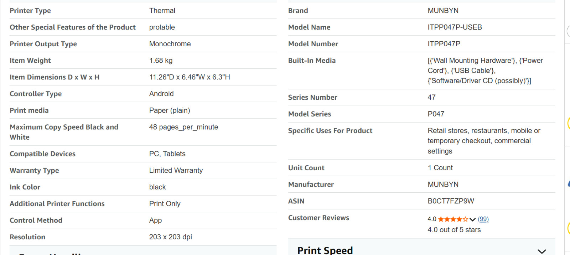Click the Built-In Media row label
Screen dimensions: 570x255
[312, 61]
